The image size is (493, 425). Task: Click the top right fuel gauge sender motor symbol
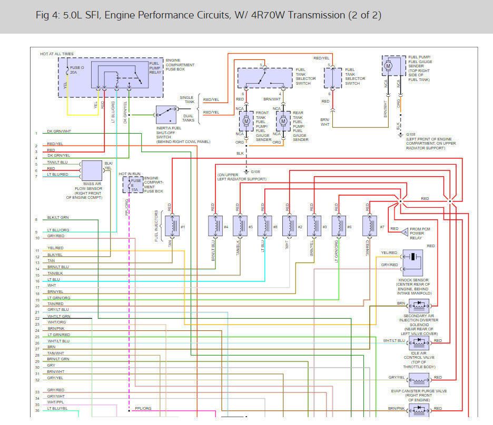point(388,66)
